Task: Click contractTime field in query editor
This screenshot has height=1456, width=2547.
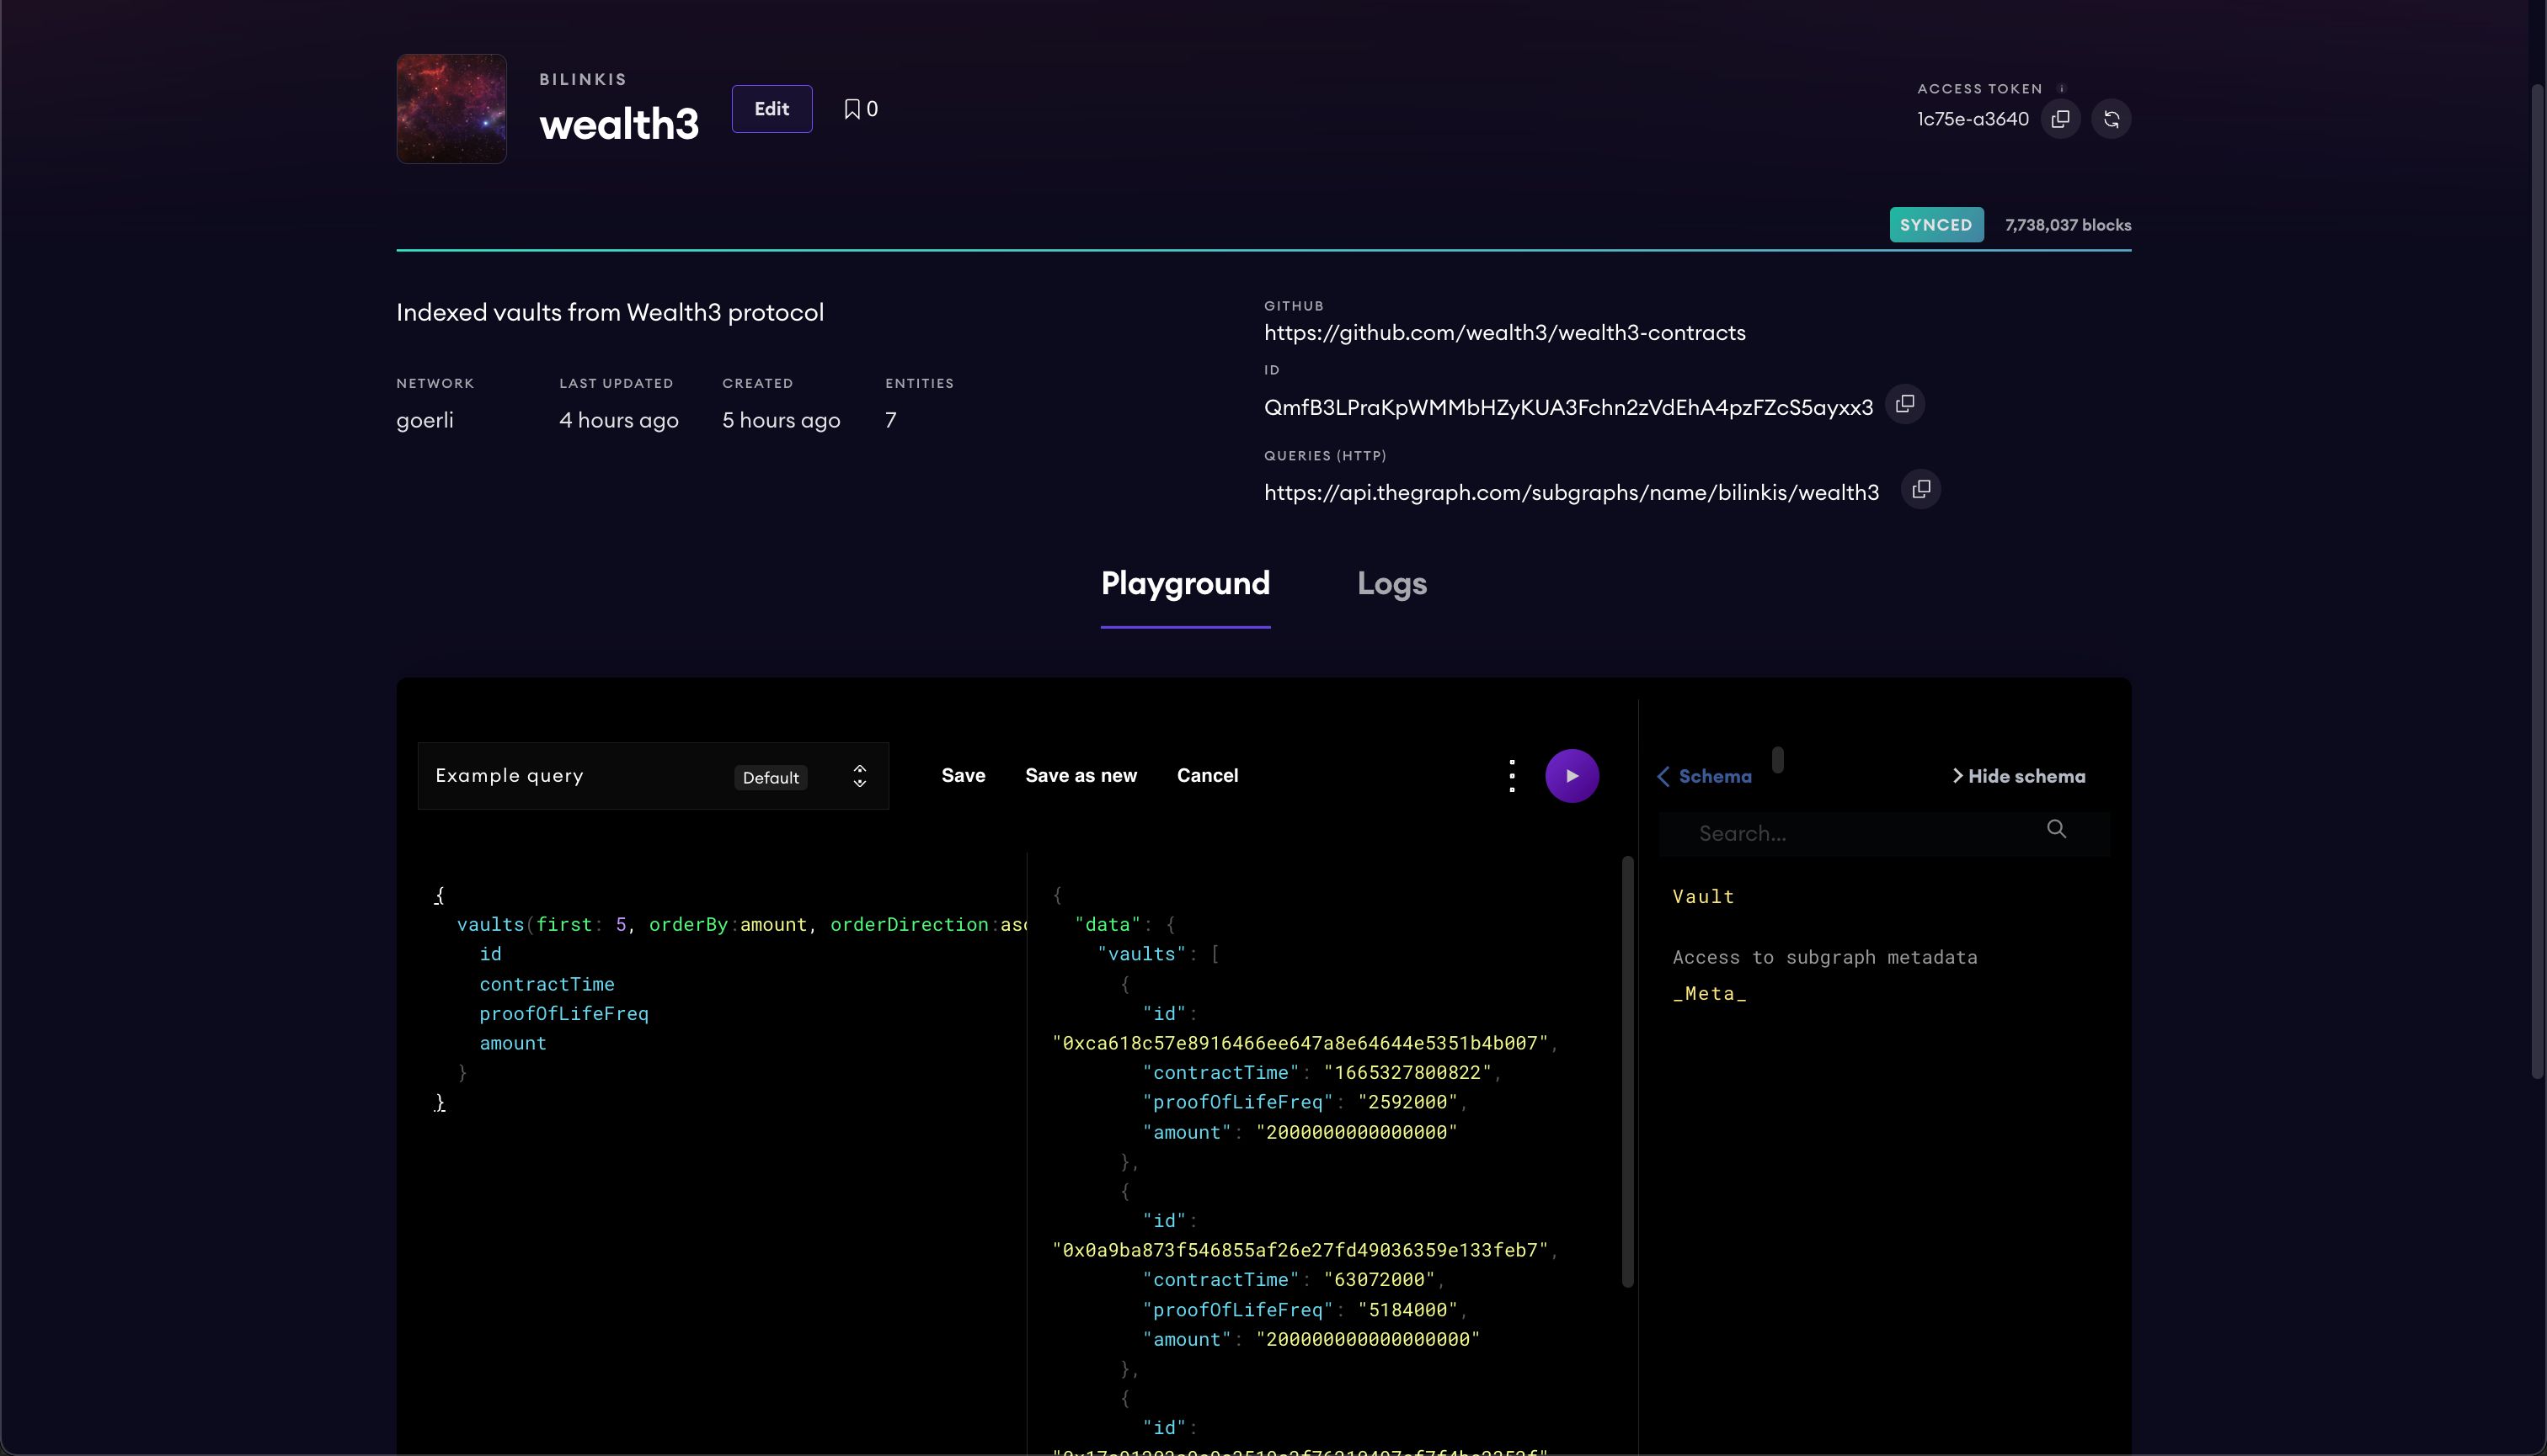Action: [547, 984]
